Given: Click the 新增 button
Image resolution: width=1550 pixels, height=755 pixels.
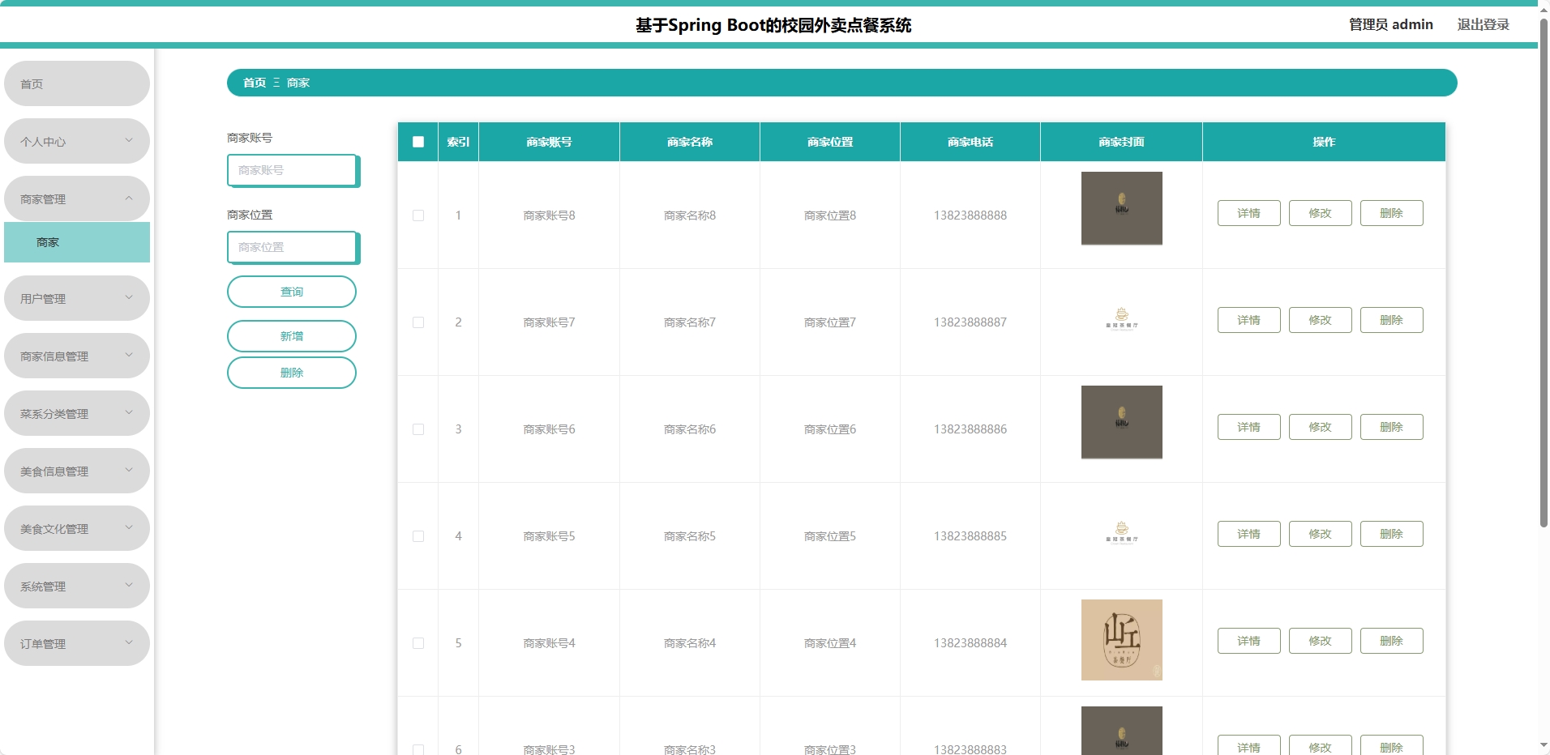Looking at the screenshot, I should point(292,336).
